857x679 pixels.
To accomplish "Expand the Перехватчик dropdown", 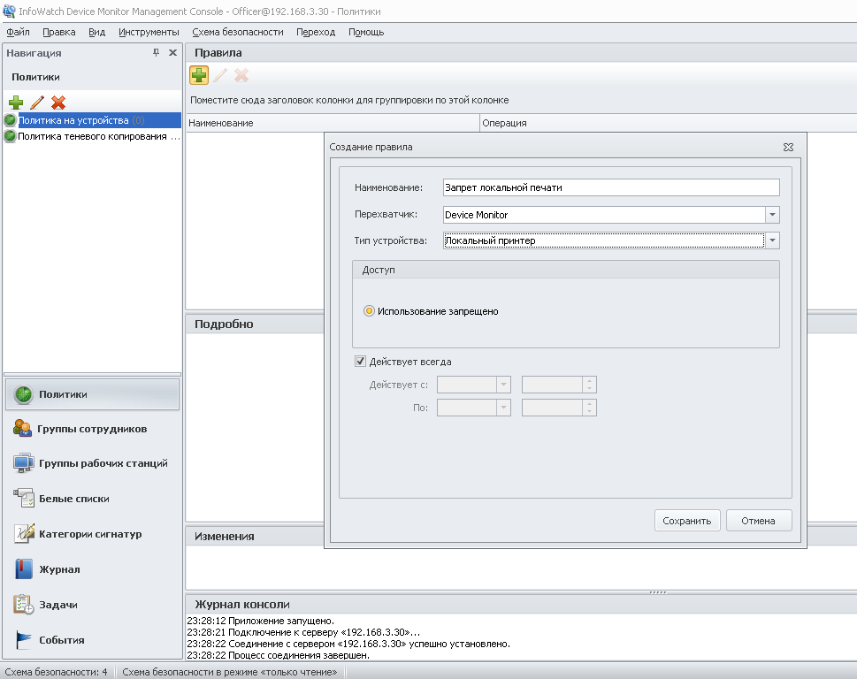I will 772,214.
